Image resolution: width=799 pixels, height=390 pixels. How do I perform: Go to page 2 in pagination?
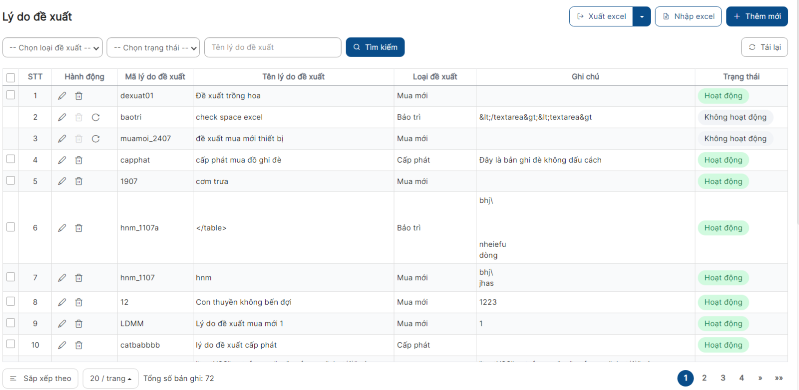click(704, 378)
